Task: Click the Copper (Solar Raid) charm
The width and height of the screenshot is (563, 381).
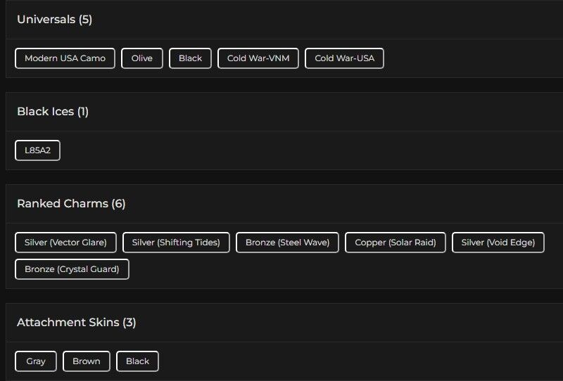Action: 395,243
